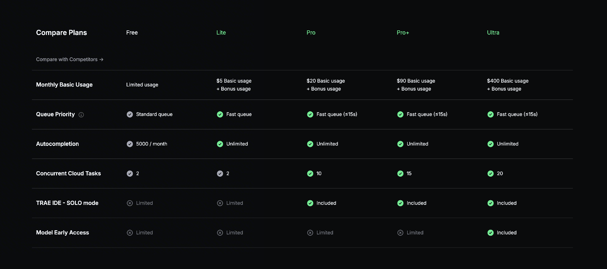The width and height of the screenshot is (607, 269).
Task: Click X icon for Lite Model Early Access
Action: (220, 232)
